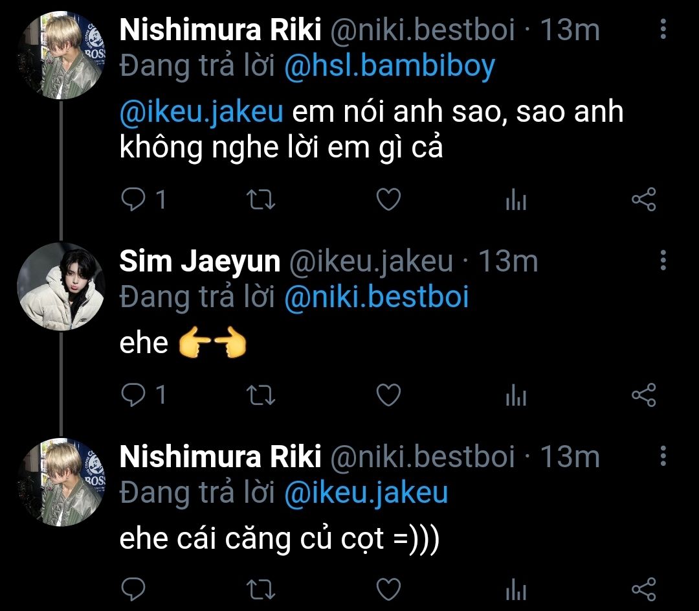Retweet Sim Jaeyun's "ehe" tweet
Screen dimensions: 699x611
coord(262,394)
